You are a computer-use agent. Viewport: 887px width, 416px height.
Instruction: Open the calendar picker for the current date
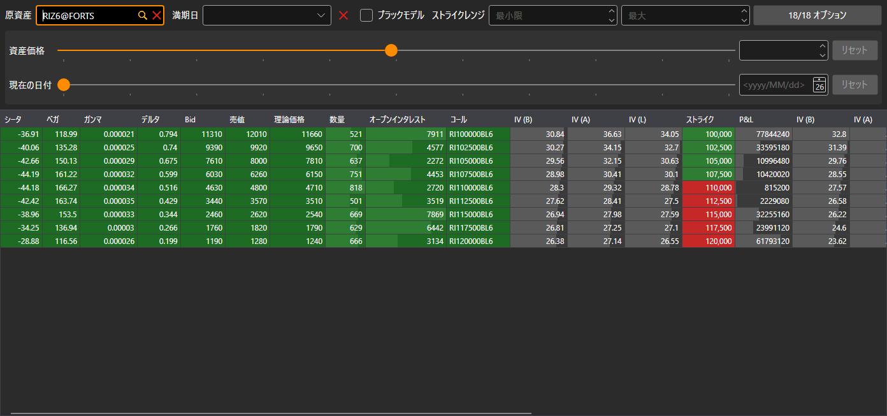819,85
